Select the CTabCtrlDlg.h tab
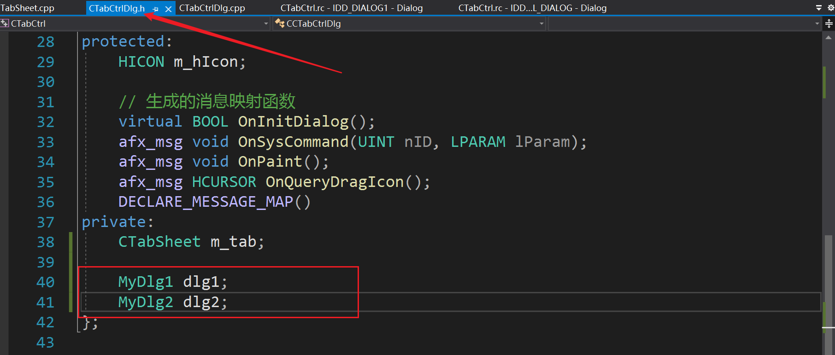Screen dimensions: 835x355 point(117,8)
